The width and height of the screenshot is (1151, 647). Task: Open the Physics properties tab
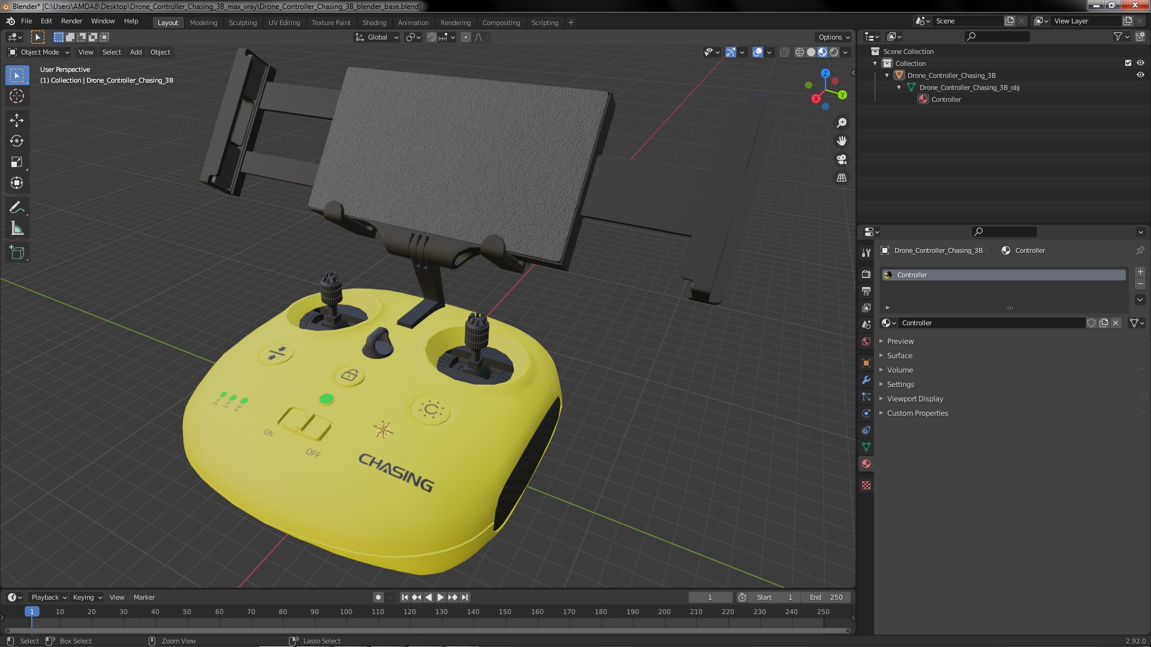[x=866, y=413]
